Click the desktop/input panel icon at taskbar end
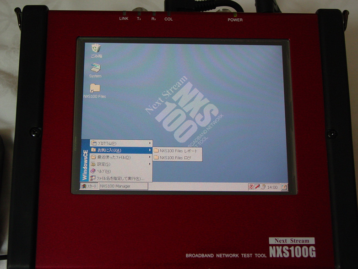Screen dimensions: 358x269 pyautogui.click(x=284, y=187)
